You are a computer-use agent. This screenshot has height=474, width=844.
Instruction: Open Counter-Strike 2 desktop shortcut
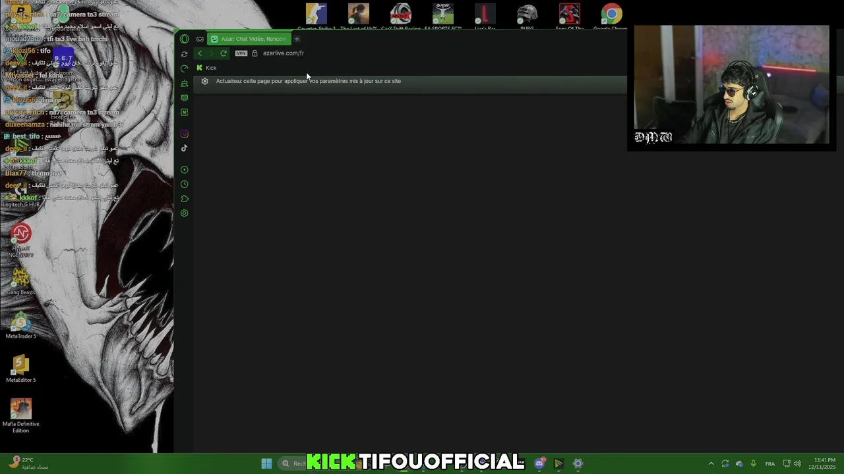pos(316,16)
